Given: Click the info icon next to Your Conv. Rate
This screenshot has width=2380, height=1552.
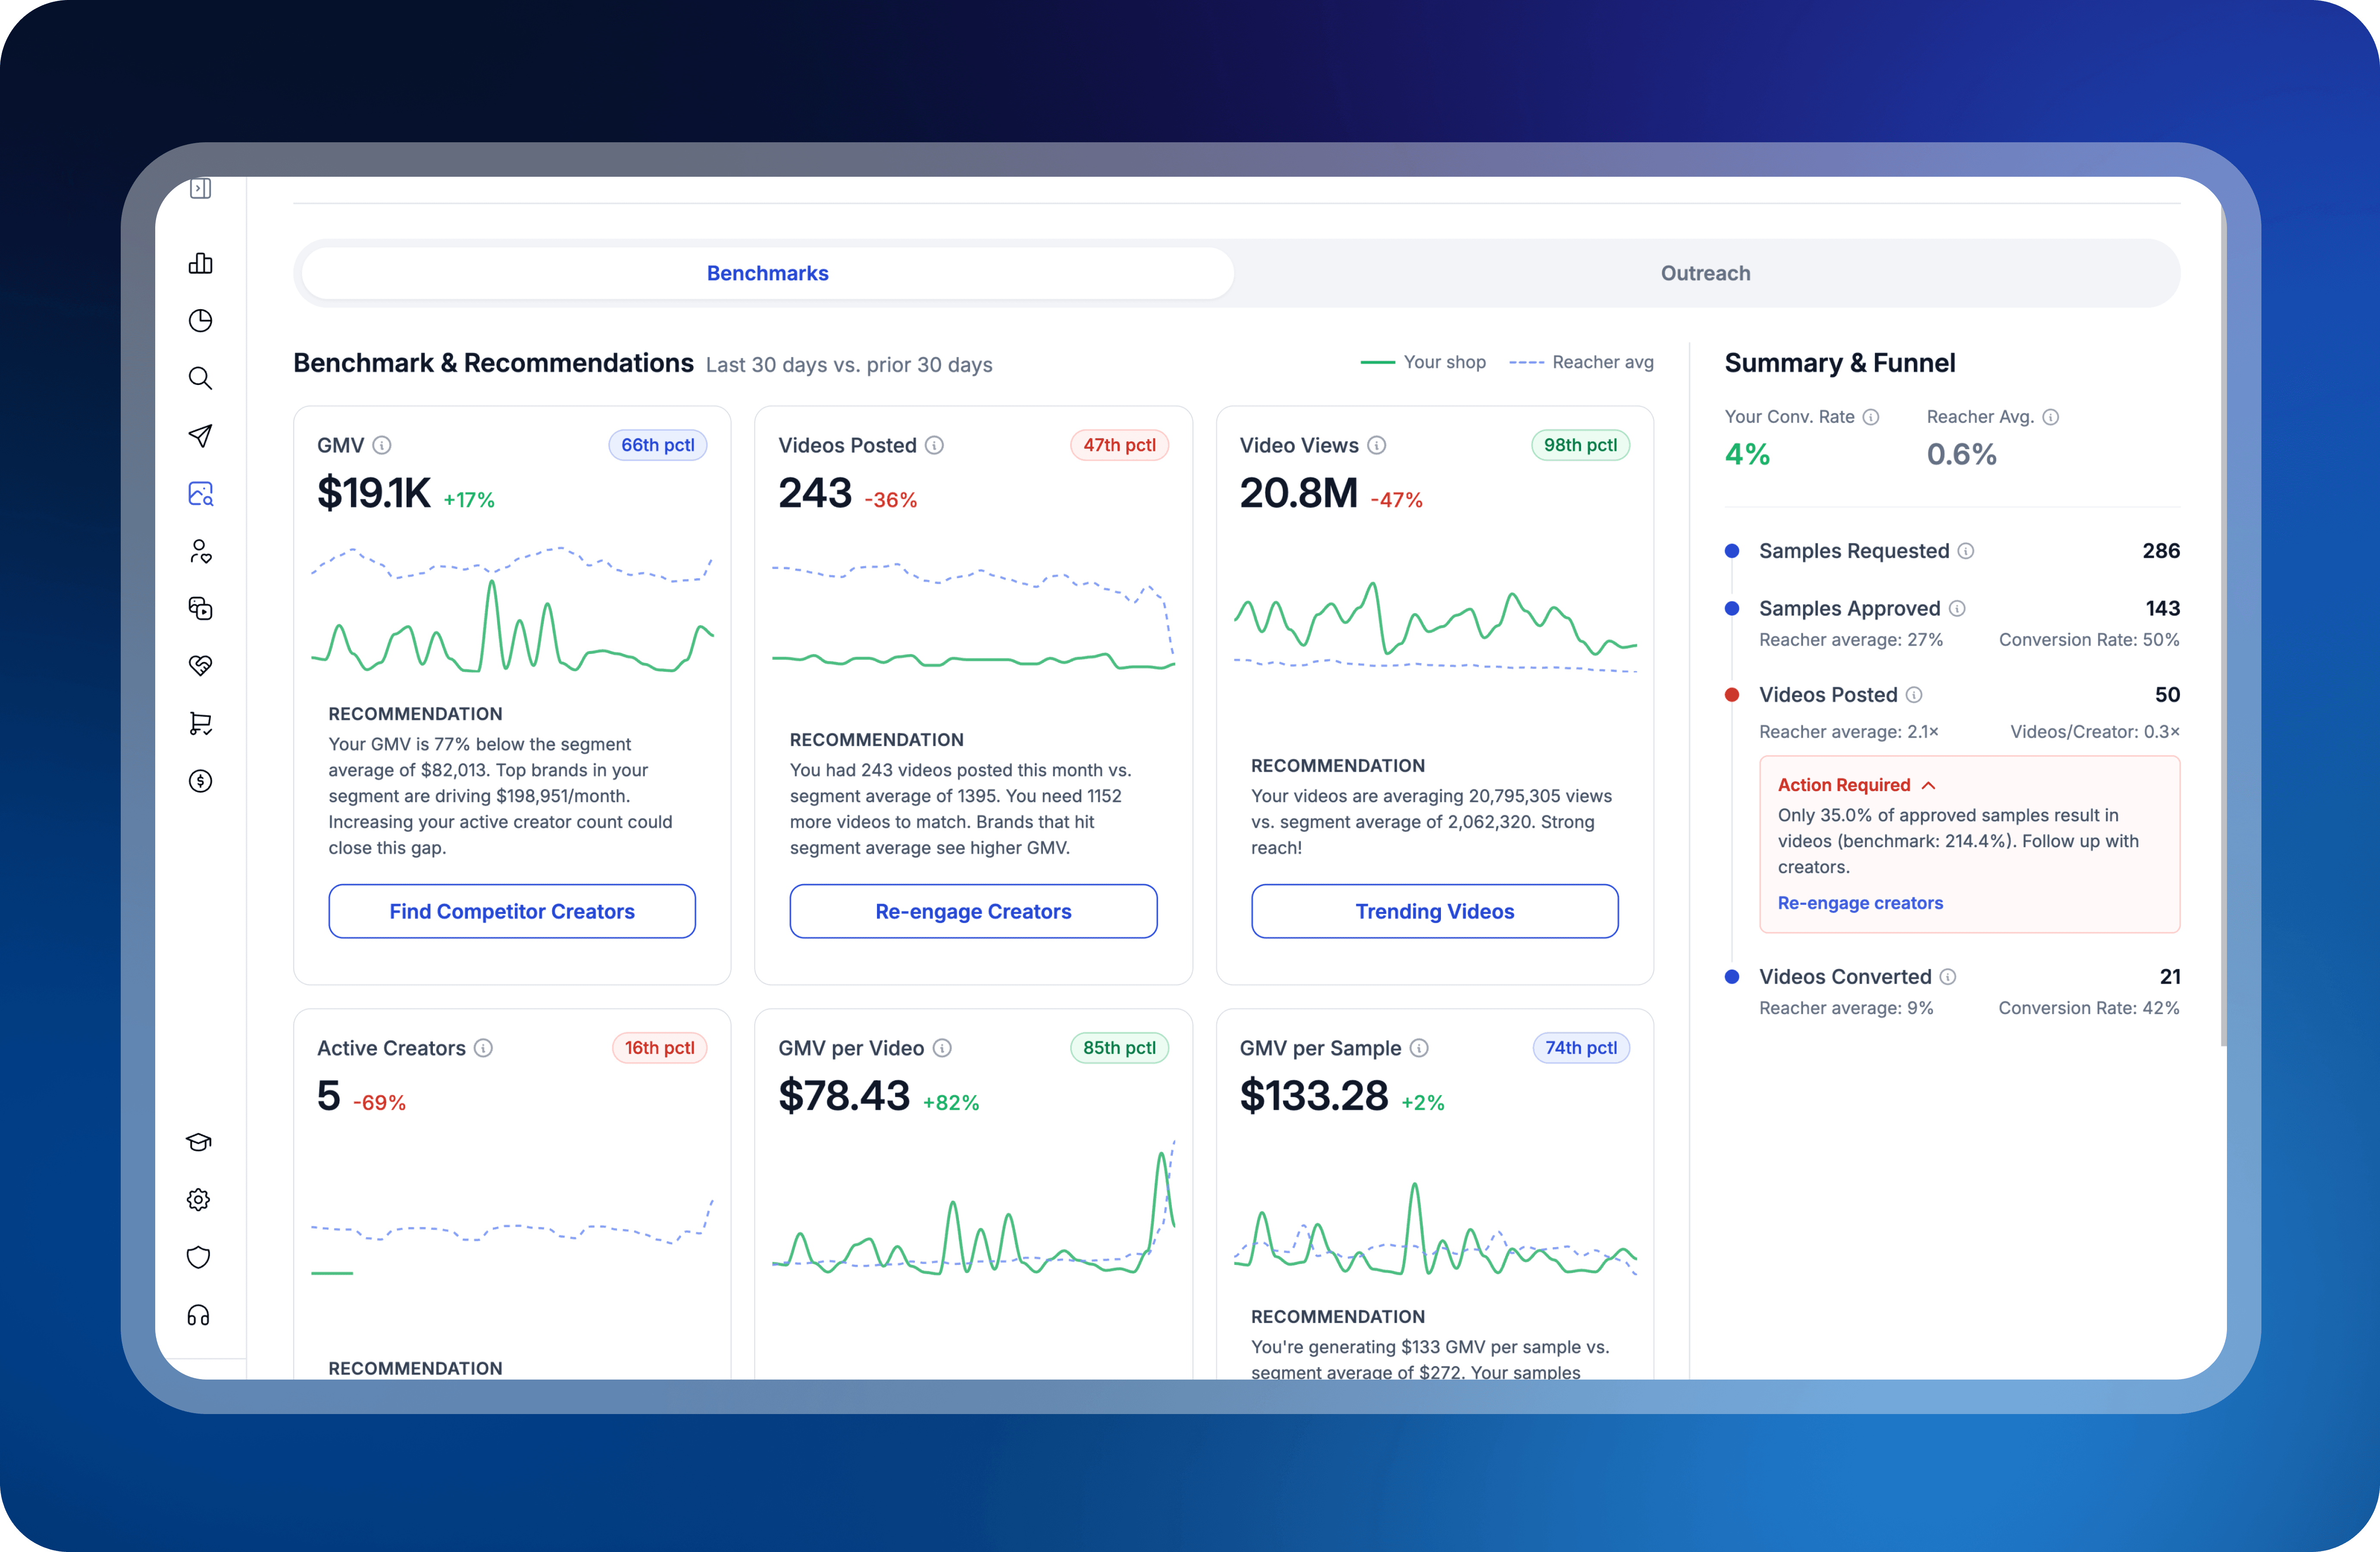Looking at the screenshot, I should tap(1871, 417).
